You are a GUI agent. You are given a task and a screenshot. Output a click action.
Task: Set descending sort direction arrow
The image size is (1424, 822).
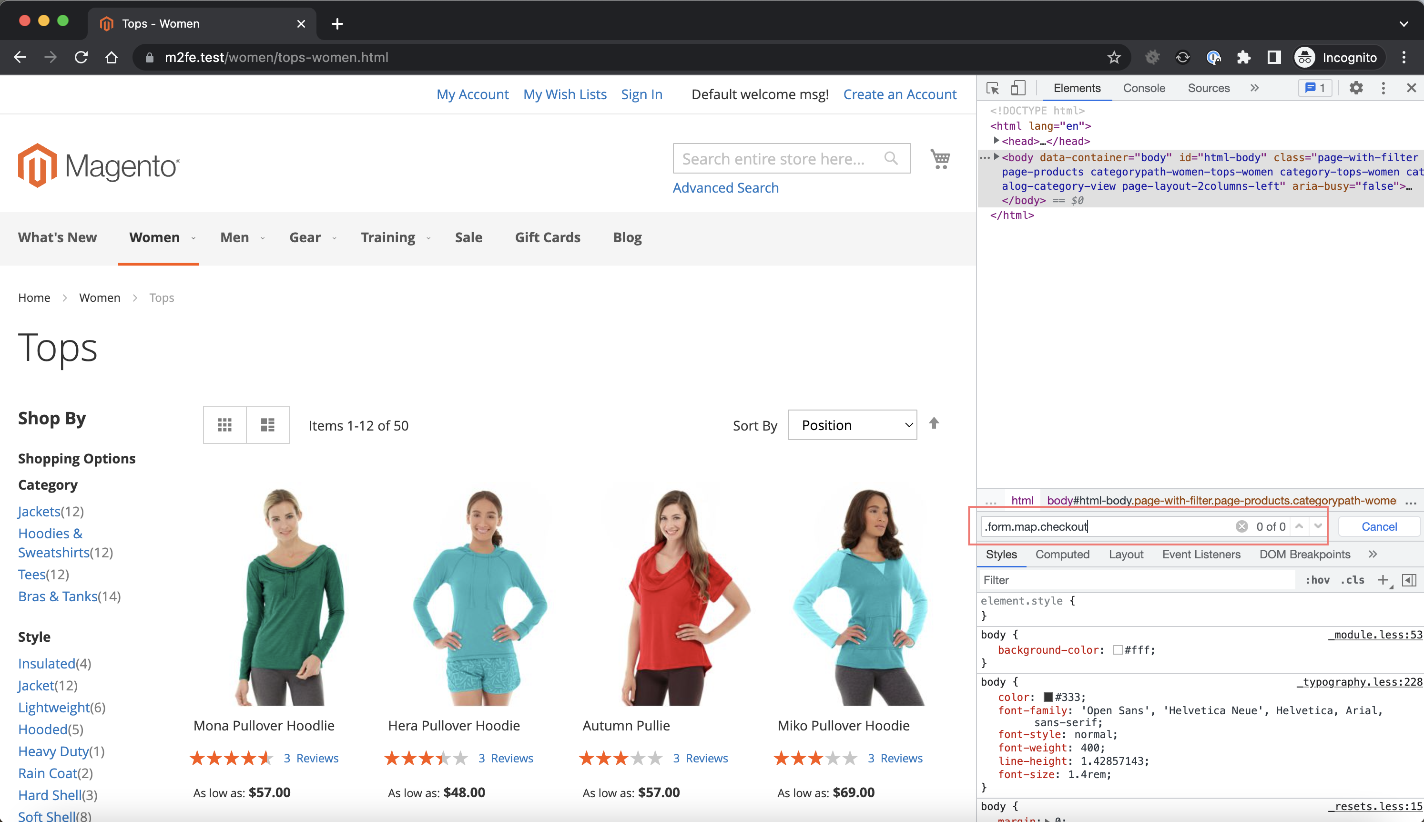(934, 423)
